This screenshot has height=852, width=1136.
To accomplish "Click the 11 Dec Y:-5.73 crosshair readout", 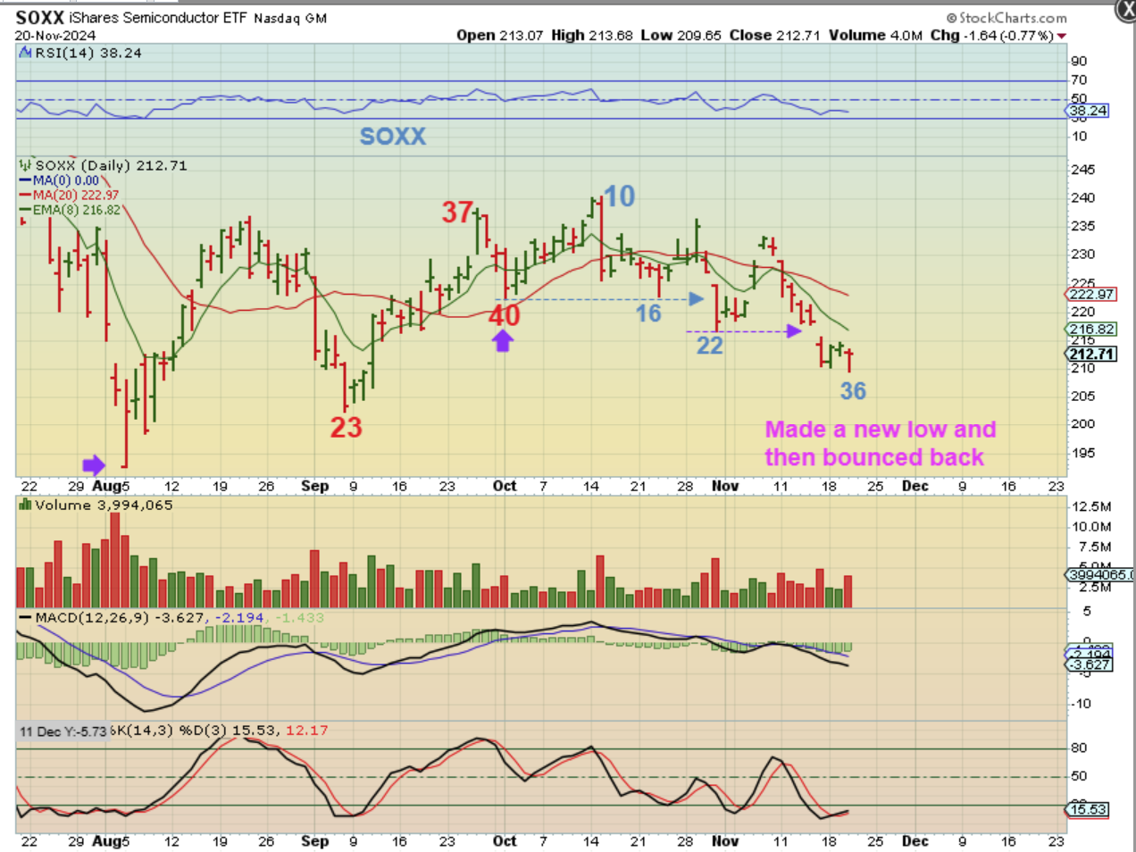I will coord(63,731).
